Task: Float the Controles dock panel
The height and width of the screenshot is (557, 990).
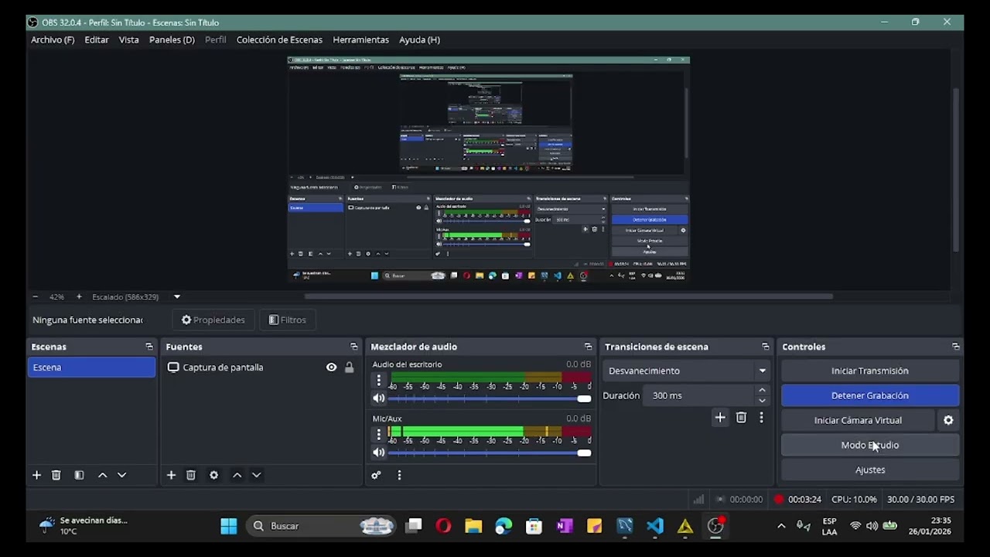Action: (x=956, y=347)
